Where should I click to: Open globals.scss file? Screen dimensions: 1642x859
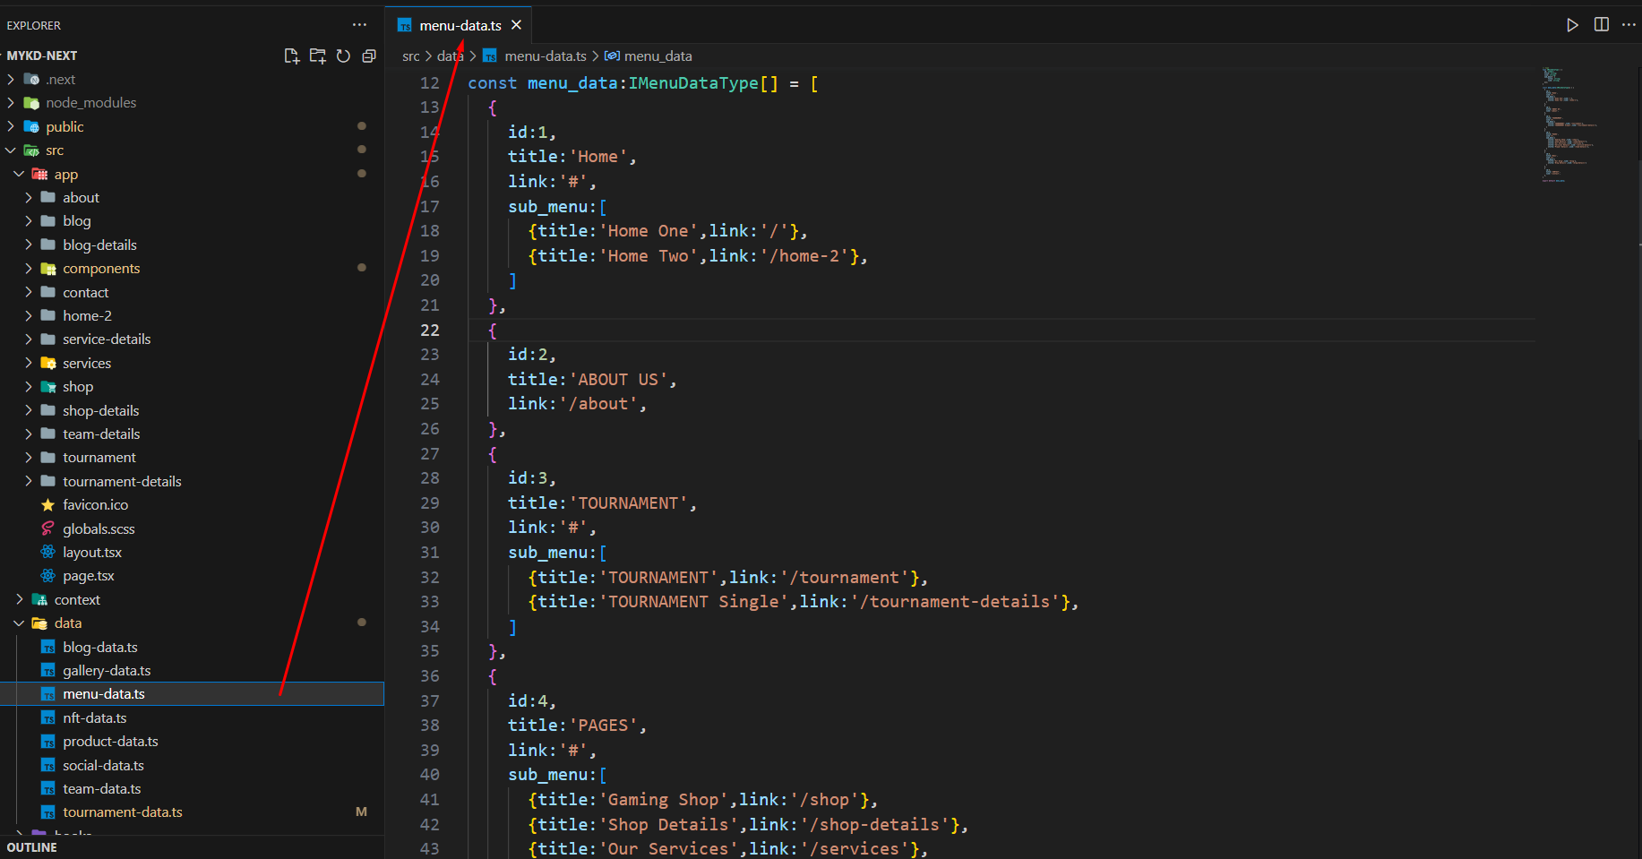(192, 528)
